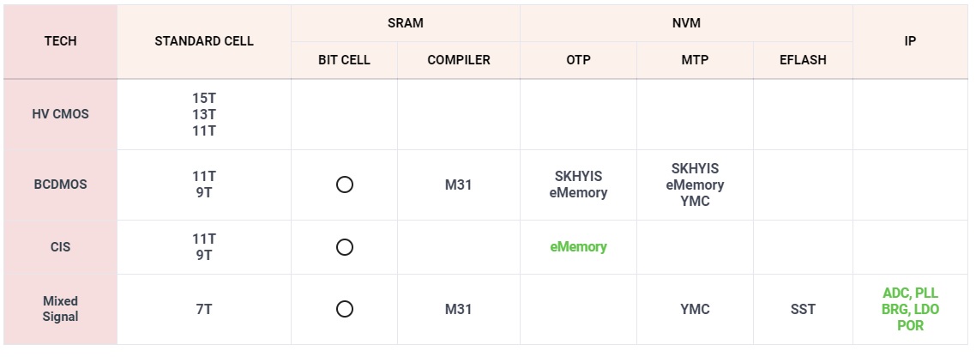Click the TECH column header
The height and width of the screenshot is (357, 976).
pos(60,41)
